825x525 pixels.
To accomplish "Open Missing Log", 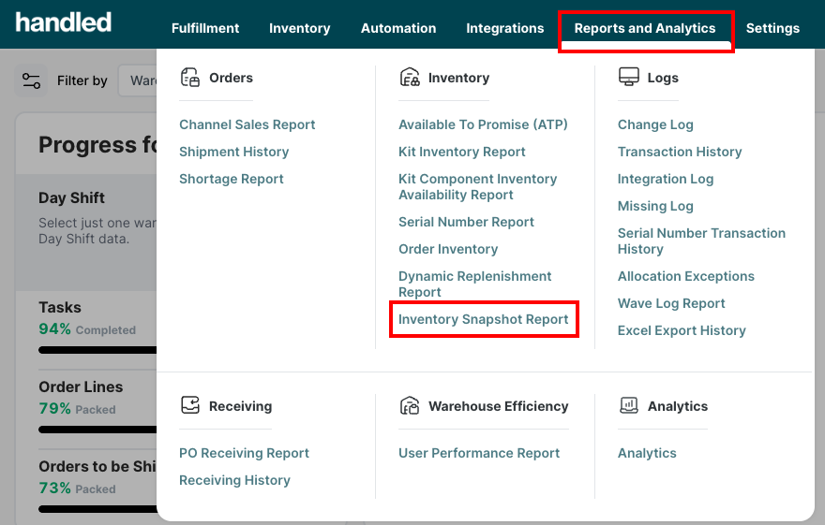I will pyautogui.click(x=655, y=206).
